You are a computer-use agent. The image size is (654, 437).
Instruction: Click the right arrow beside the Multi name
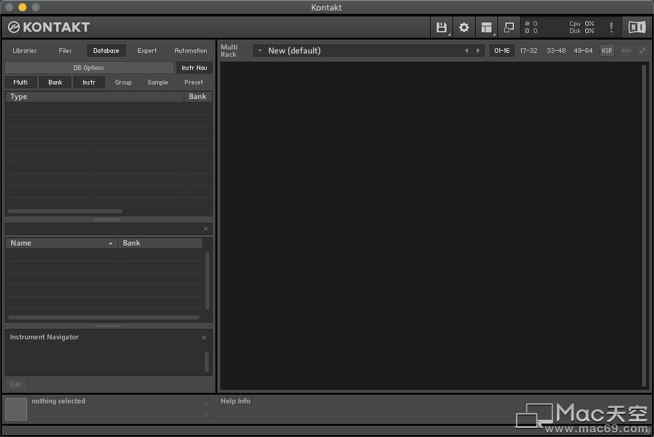point(478,50)
